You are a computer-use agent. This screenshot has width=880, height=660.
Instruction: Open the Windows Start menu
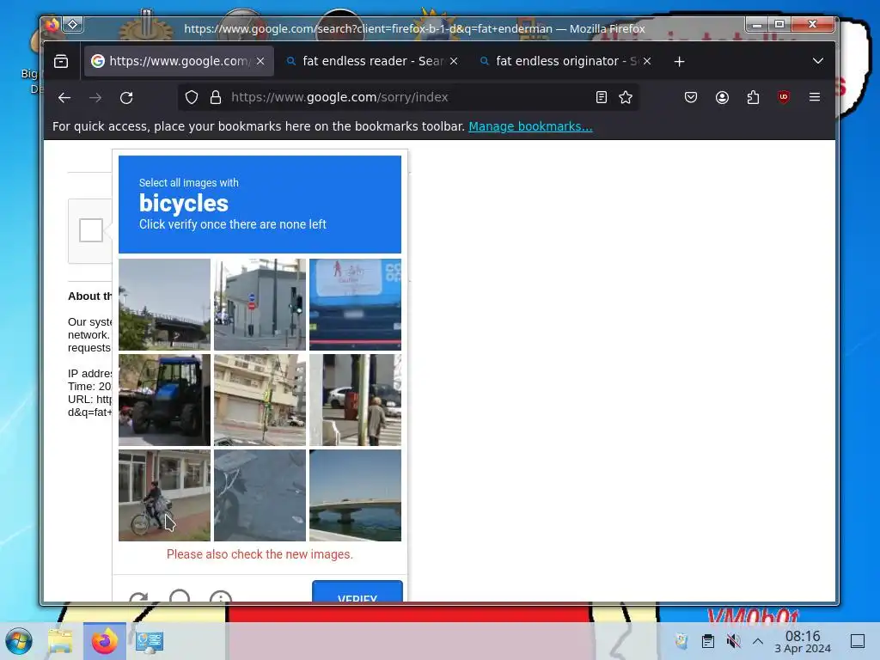click(19, 641)
